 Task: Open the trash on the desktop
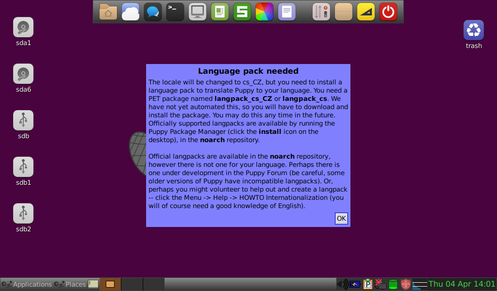click(x=473, y=30)
